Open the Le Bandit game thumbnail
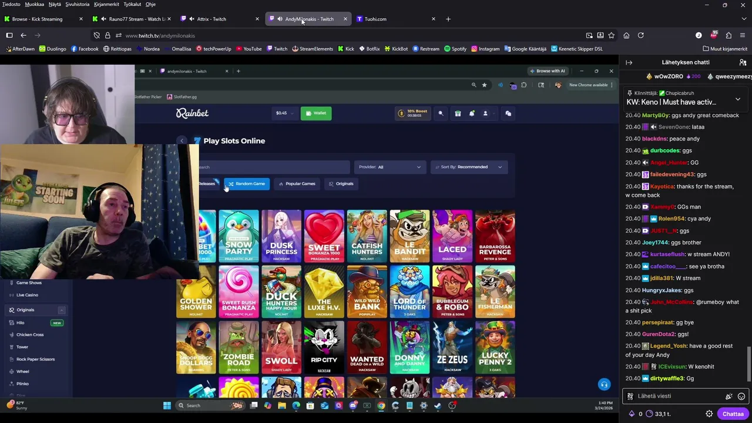This screenshot has width=752, height=423. point(409,236)
